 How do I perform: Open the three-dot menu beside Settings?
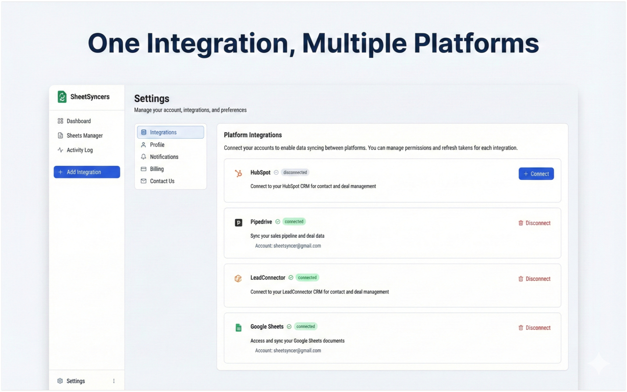[x=114, y=381]
